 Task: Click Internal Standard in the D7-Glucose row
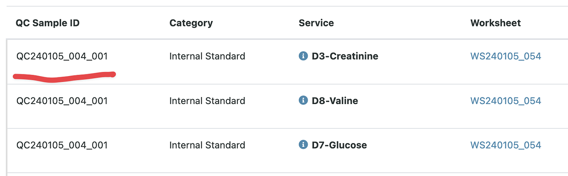[x=207, y=145]
